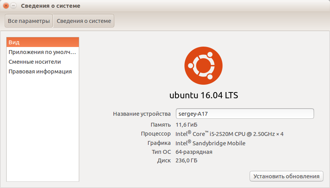This screenshot has width=330, height=188.
Task: Click the "Память" label
Action: (161, 125)
